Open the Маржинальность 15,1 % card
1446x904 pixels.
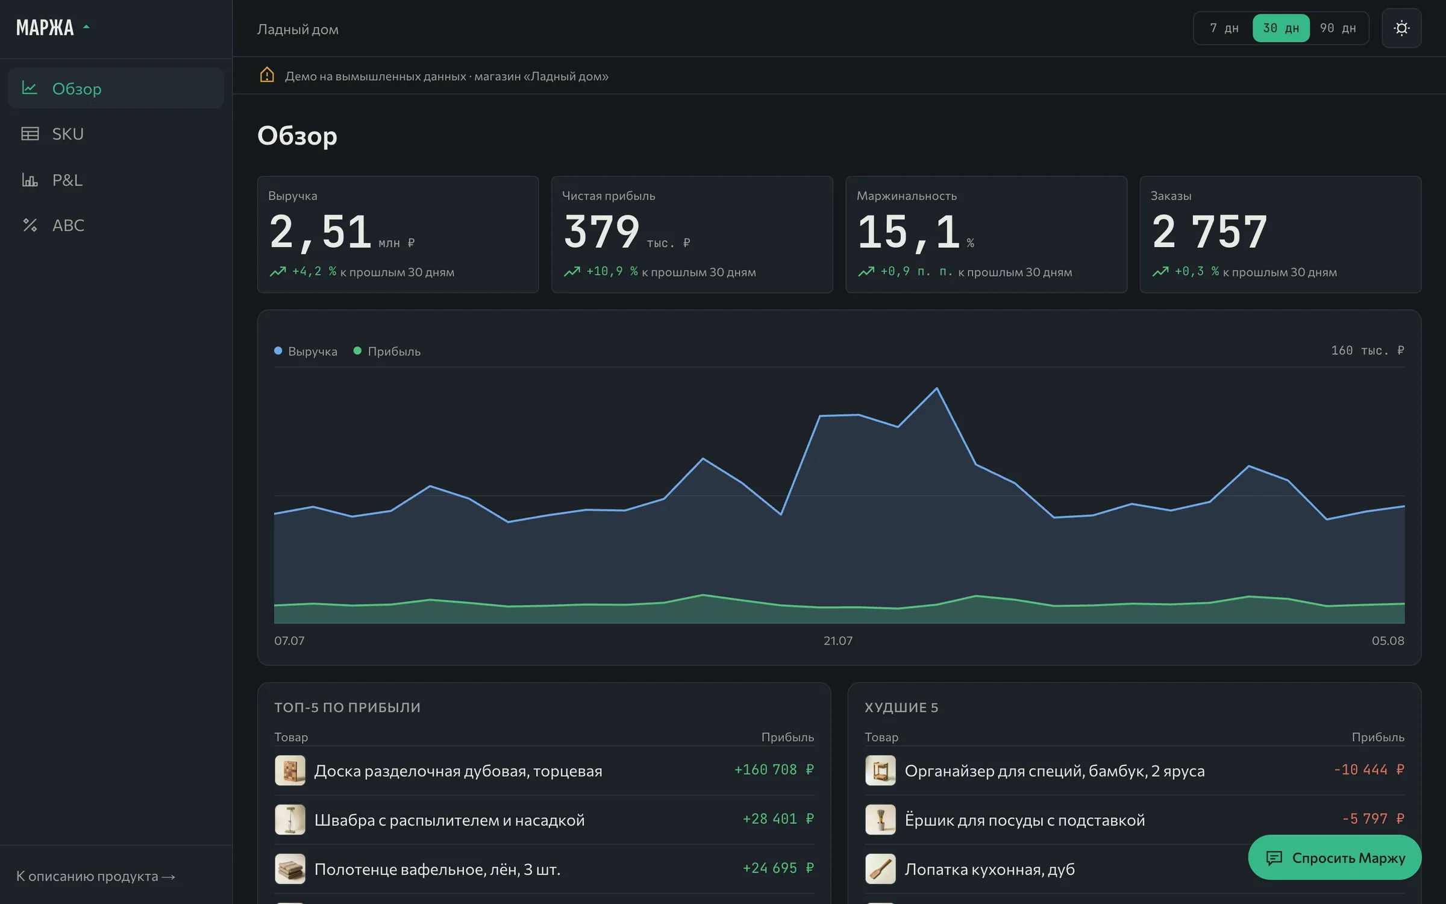[986, 234]
